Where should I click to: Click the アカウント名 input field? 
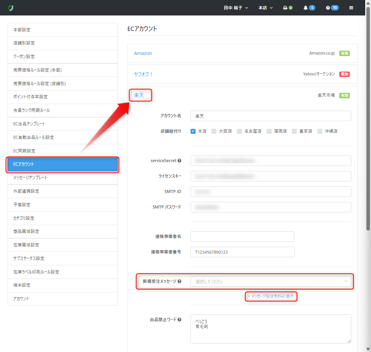tap(271, 116)
